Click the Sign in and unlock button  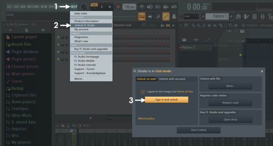[166, 100]
